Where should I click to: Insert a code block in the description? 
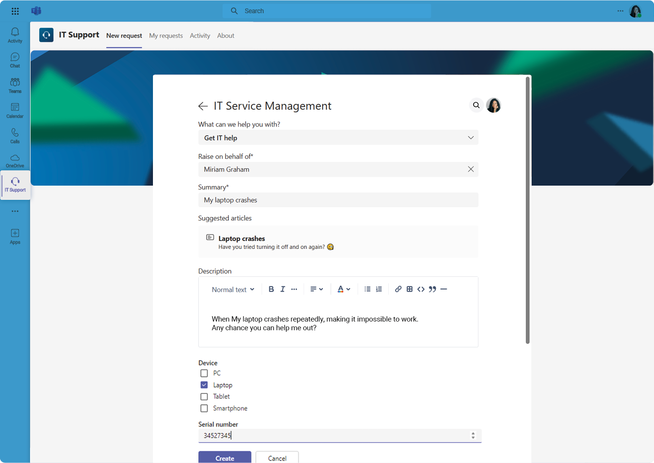pos(421,289)
